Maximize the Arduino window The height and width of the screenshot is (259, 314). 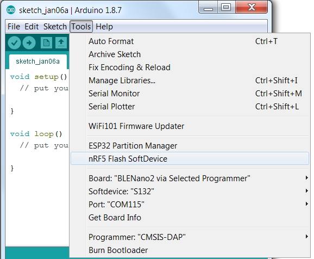[226, 8]
